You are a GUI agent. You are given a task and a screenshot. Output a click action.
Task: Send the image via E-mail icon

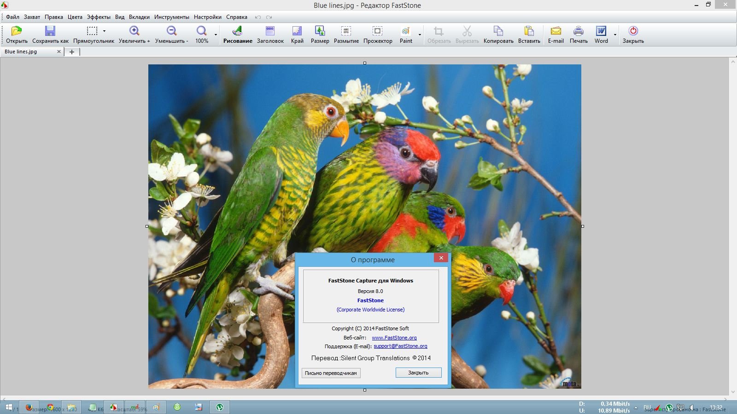[x=556, y=31]
